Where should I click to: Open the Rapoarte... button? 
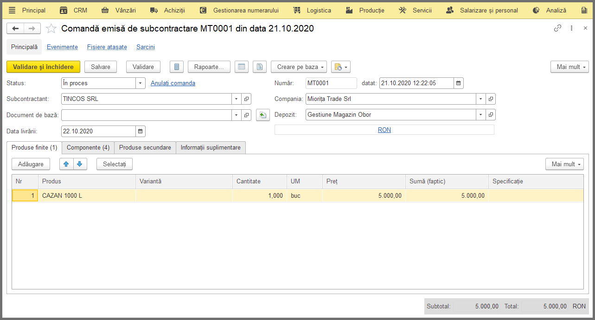[x=209, y=67]
